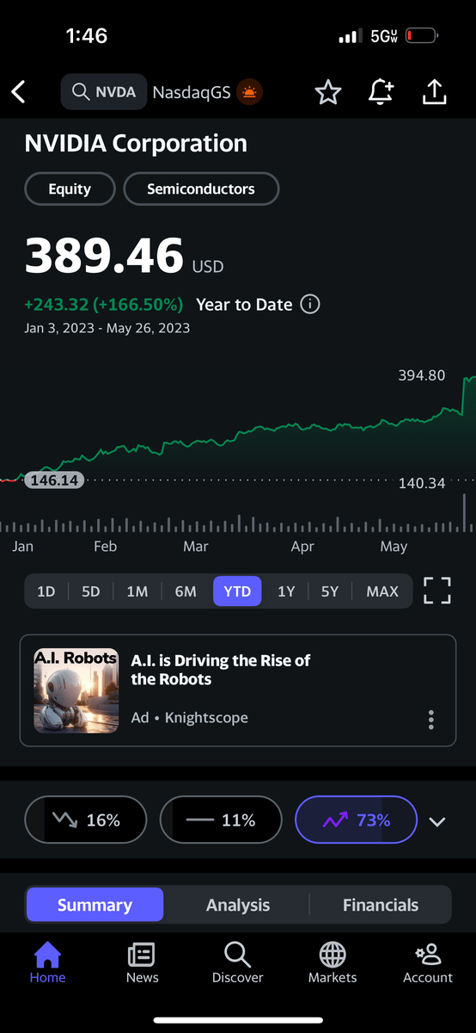Image resolution: width=476 pixels, height=1033 pixels.
Task: Open the A.I. Robots ad thumbnail
Action: [76, 691]
